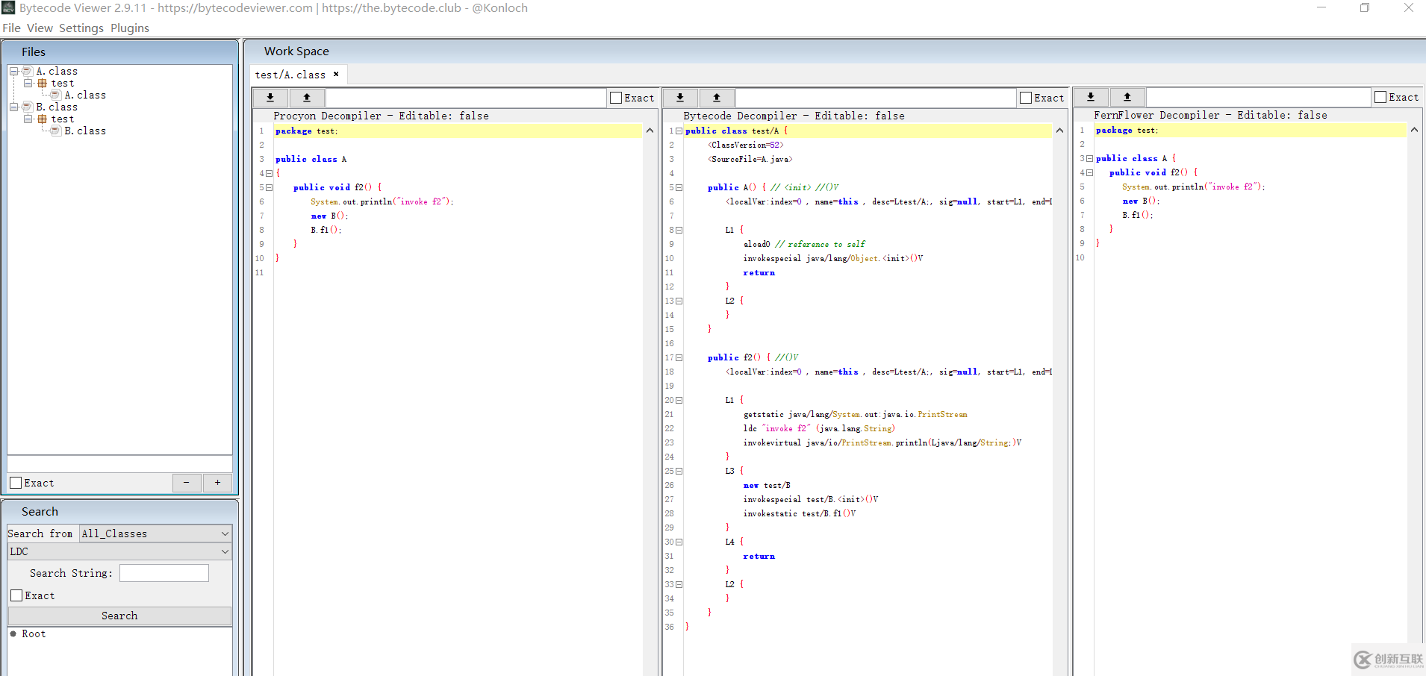
Task: Fold f2 method at line 5 in Procyon pane
Action: click(x=270, y=187)
